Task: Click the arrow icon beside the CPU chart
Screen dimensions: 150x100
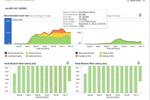Action: 140,15
